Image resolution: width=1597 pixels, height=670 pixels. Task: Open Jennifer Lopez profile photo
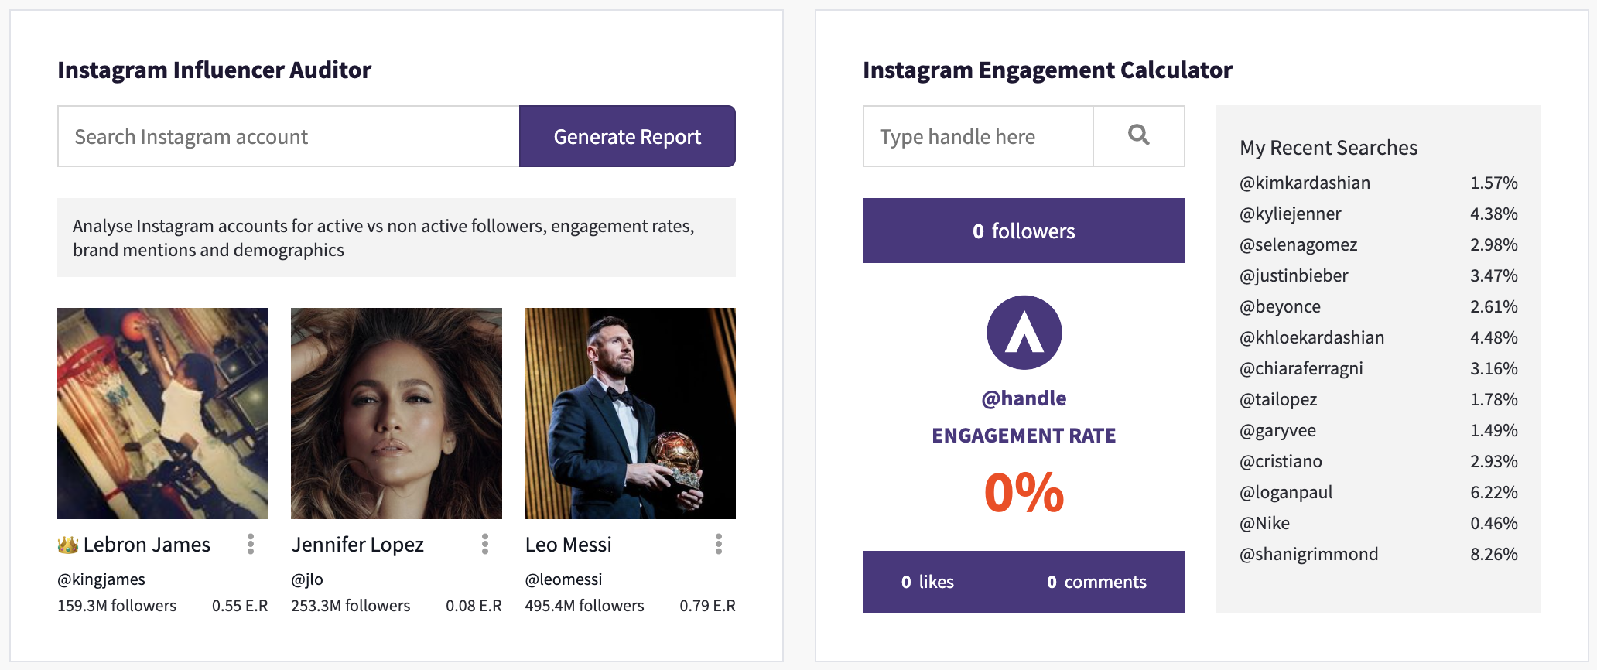(396, 413)
